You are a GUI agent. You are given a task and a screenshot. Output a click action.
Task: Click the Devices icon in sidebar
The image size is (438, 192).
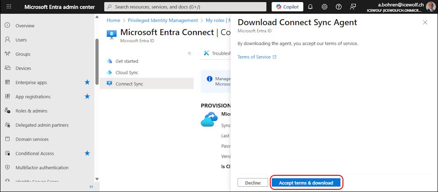click(7, 68)
